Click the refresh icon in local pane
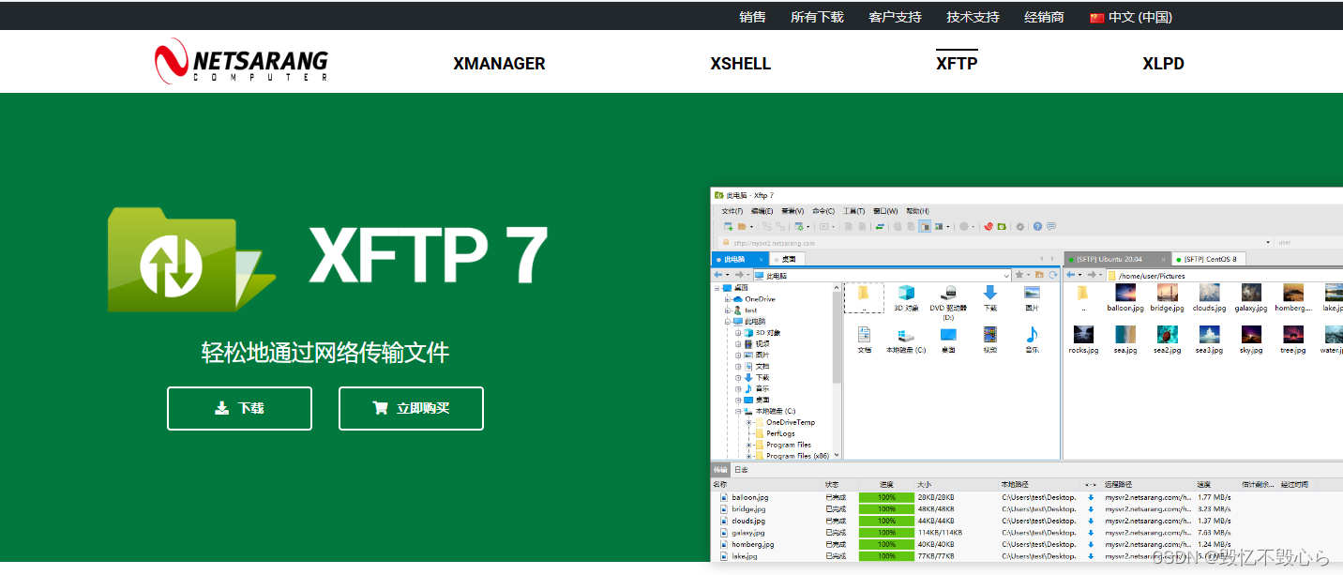Viewport: 1343px width, 575px height. point(1052,275)
